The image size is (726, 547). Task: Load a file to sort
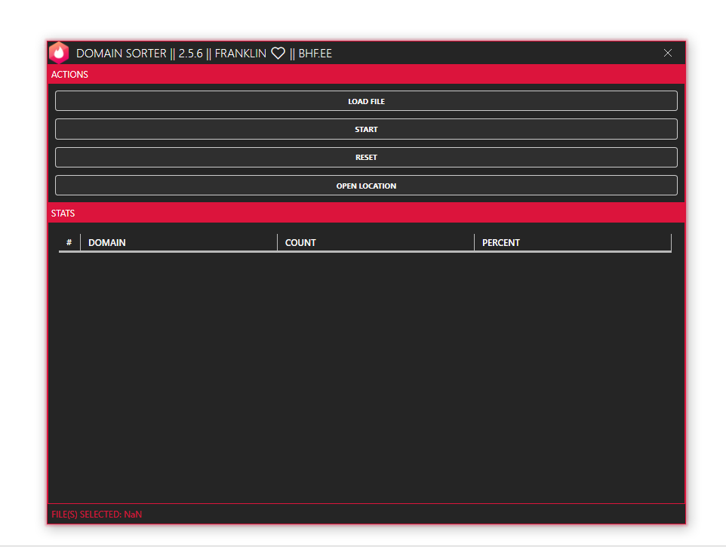pyautogui.click(x=366, y=100)
